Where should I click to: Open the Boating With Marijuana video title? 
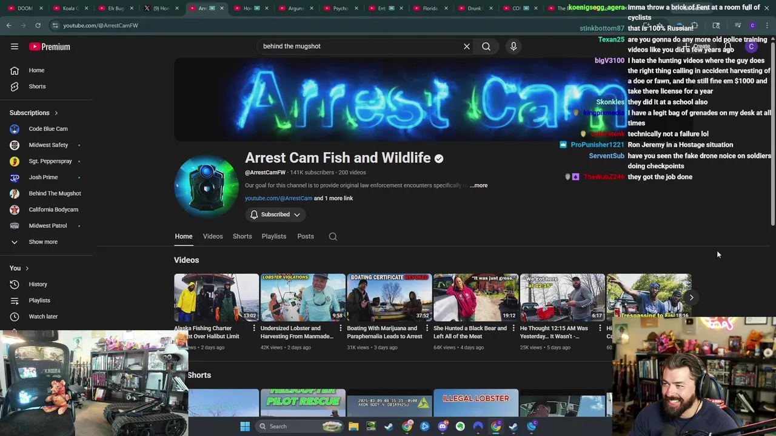point(384,332)
